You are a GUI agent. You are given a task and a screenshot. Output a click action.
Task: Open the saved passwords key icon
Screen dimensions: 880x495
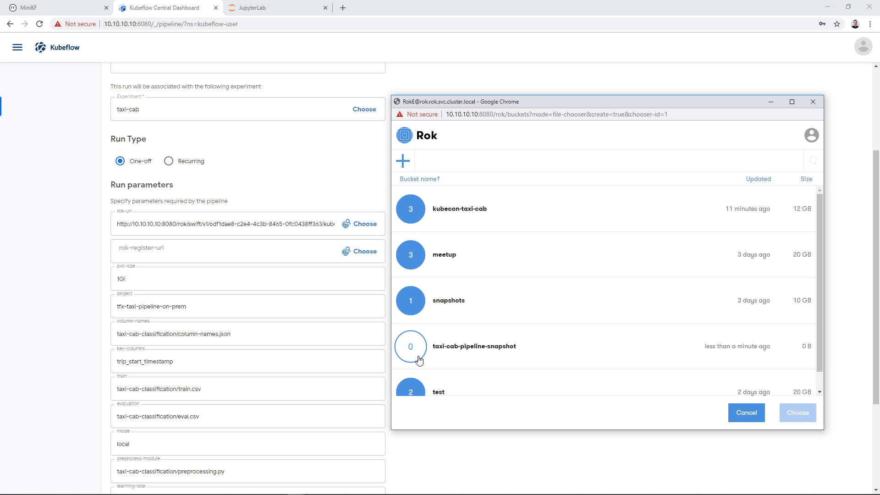click(822, 24)
